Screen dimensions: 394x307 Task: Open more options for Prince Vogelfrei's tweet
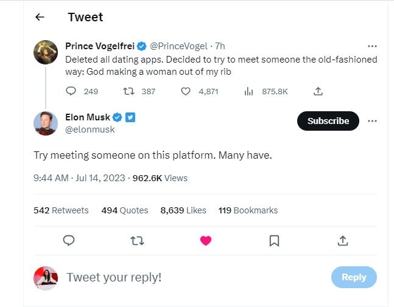(x=372, y=46)
